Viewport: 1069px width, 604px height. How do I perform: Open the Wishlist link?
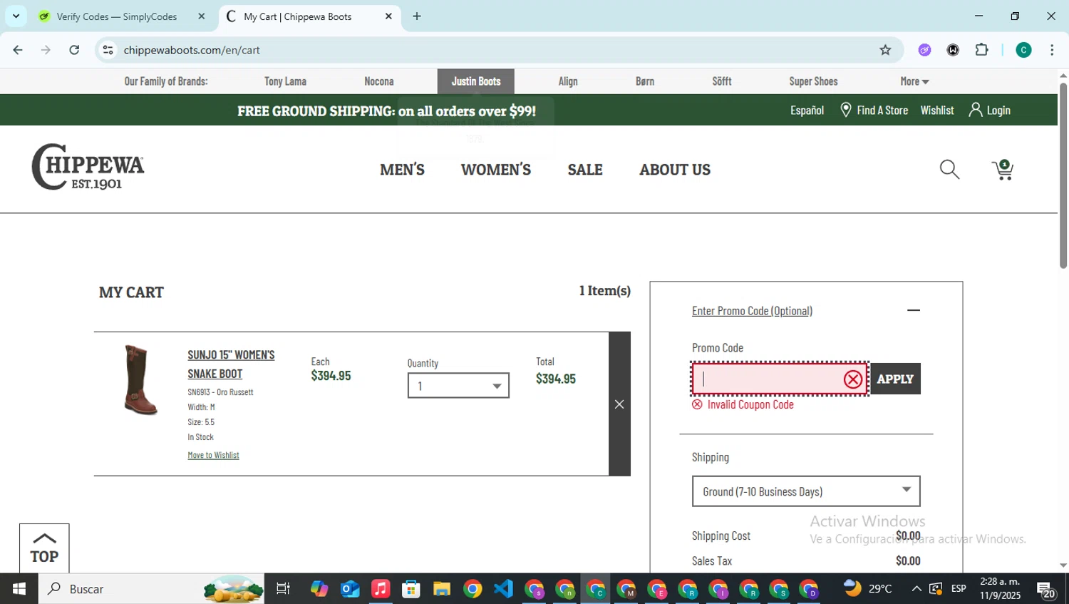pos(937,110)
